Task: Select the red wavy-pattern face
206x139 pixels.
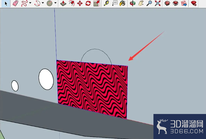Action: point(92,89)
